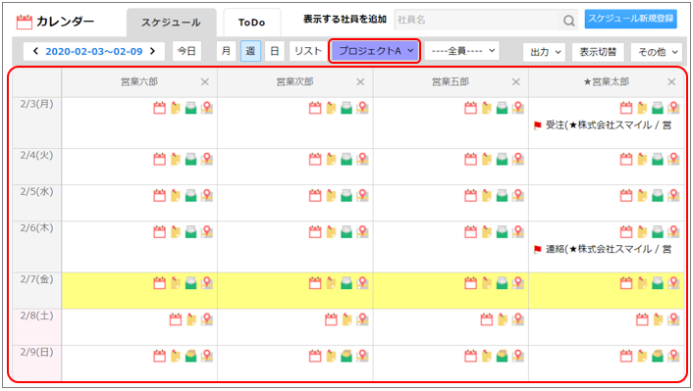Remove 営業六郎 column with its X
693x391 pixels.
coord(204,81)
